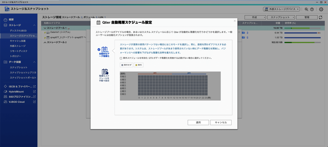Collapse ストレージプール 1 row
Viewport: 328px width, 147px height.
45,28
